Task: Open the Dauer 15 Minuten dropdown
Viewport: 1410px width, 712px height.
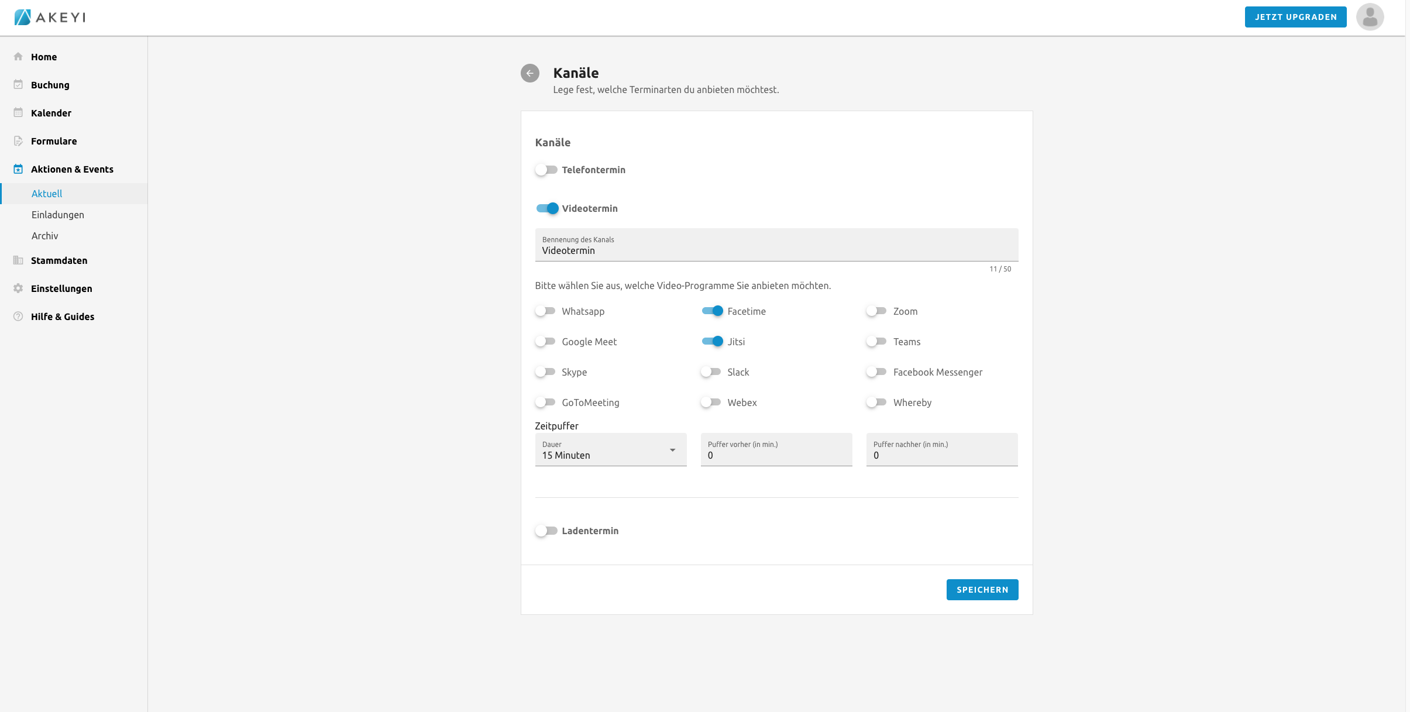Action: (x=610, y=450)
